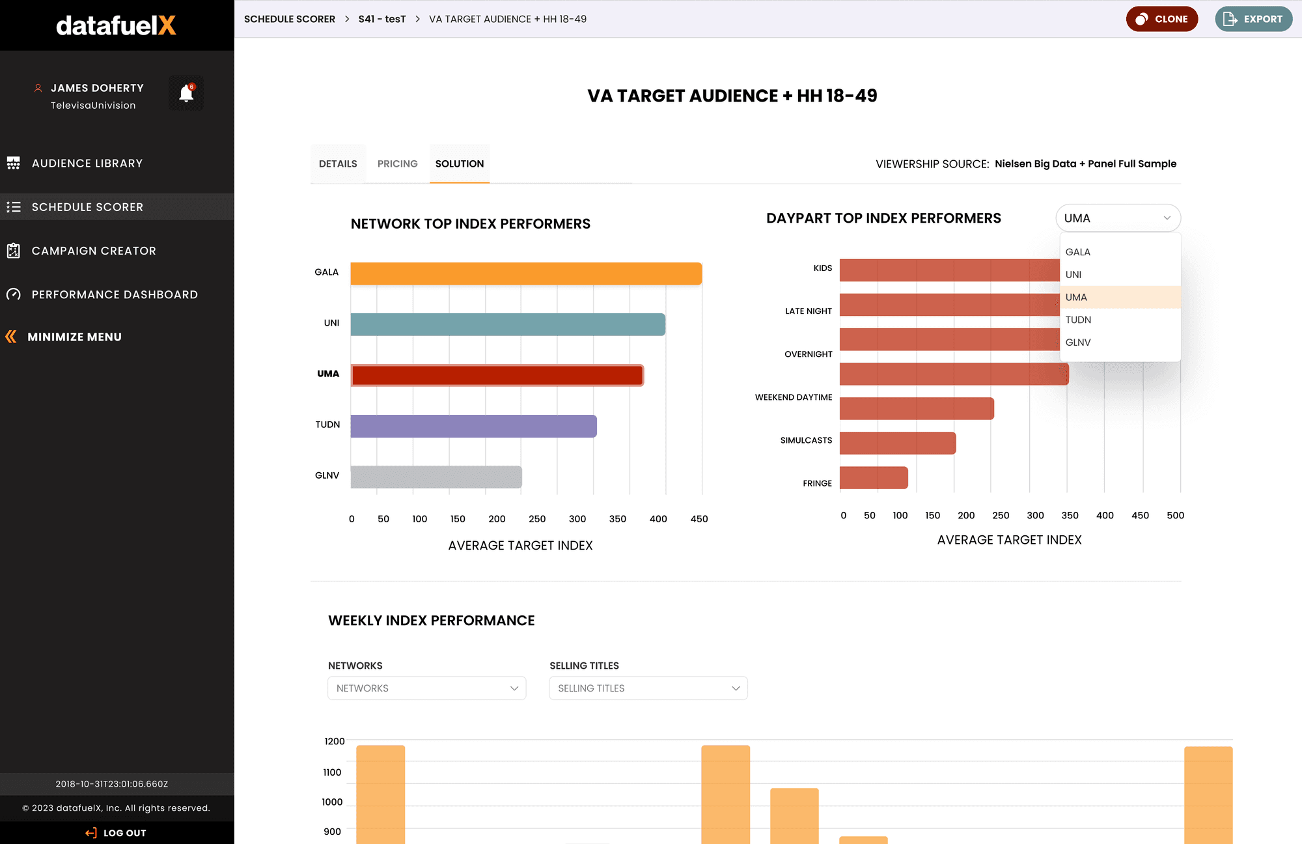Click Nielsen Big Data + Panel Full Sample text
1302x844 pixels.
coord(1085,163)
